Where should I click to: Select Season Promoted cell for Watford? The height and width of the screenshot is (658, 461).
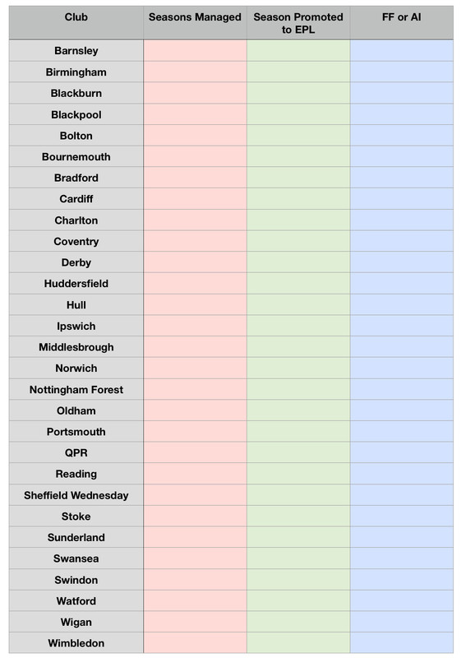tap(298, 601)
